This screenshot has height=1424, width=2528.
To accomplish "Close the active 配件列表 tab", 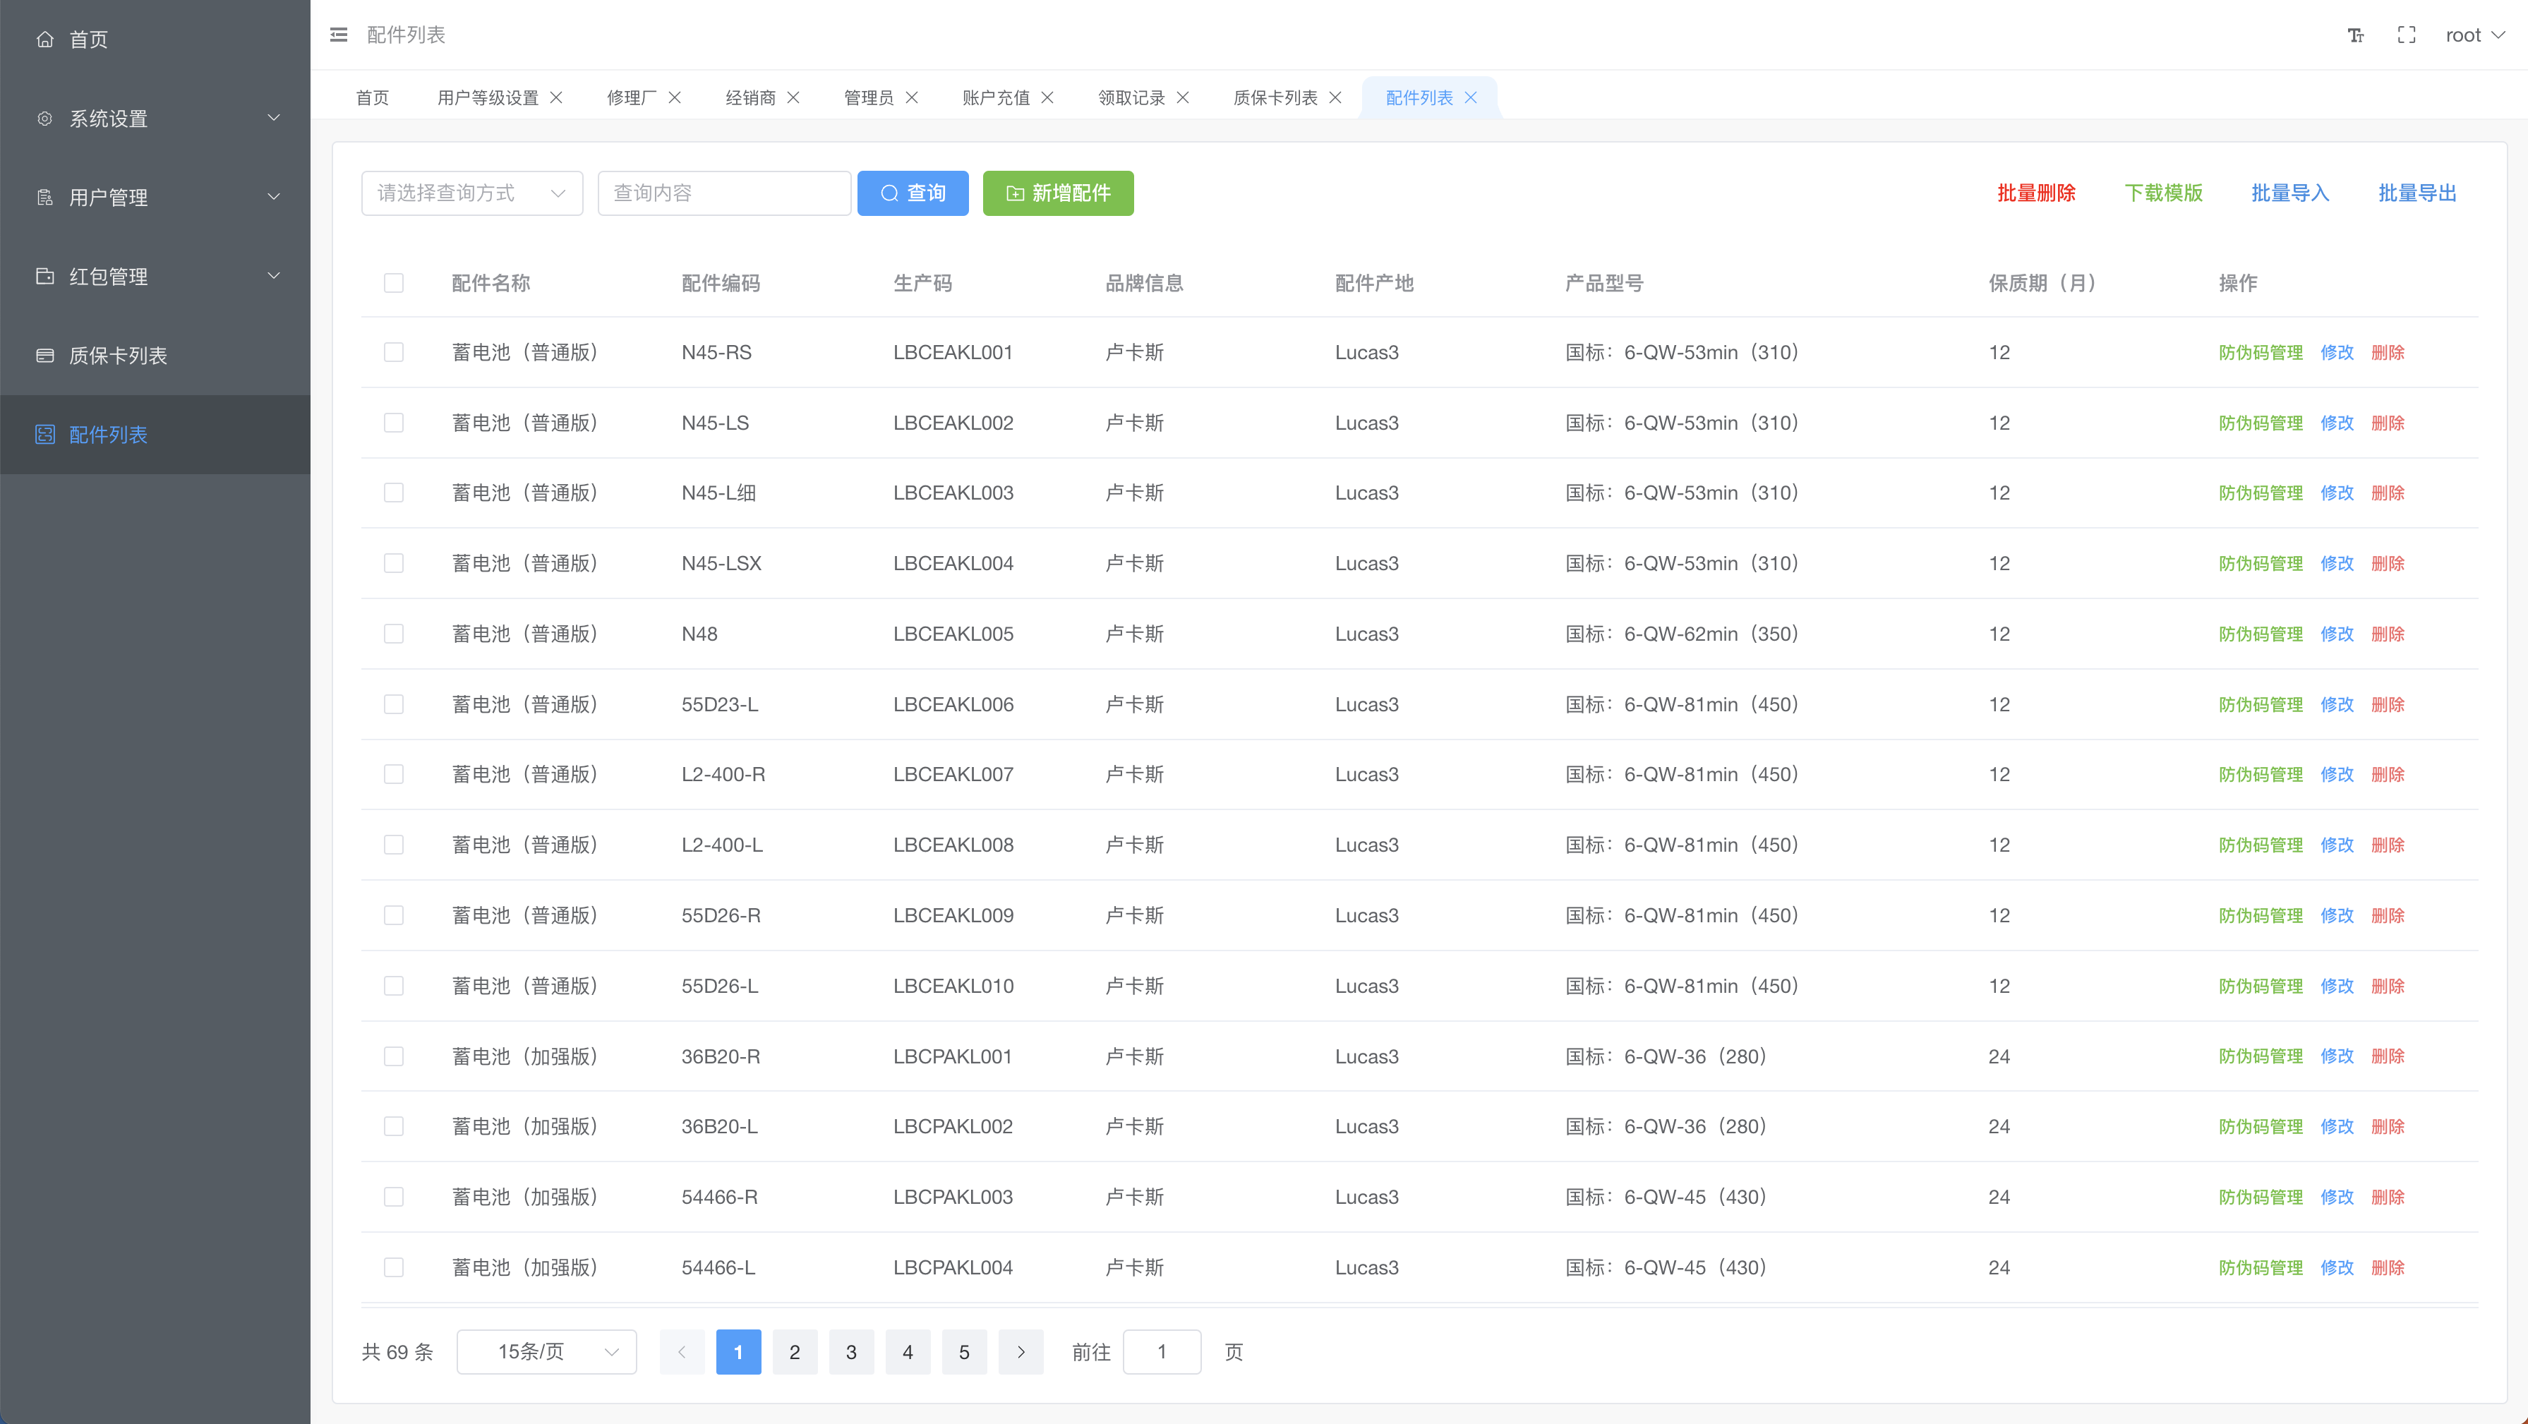I will (1471, 97).
